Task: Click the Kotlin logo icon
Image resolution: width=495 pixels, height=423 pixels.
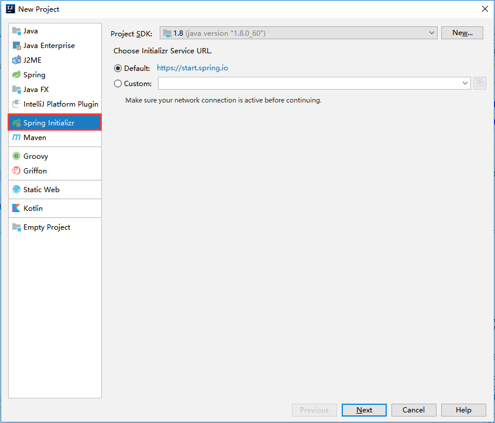Action: [16, 208]
